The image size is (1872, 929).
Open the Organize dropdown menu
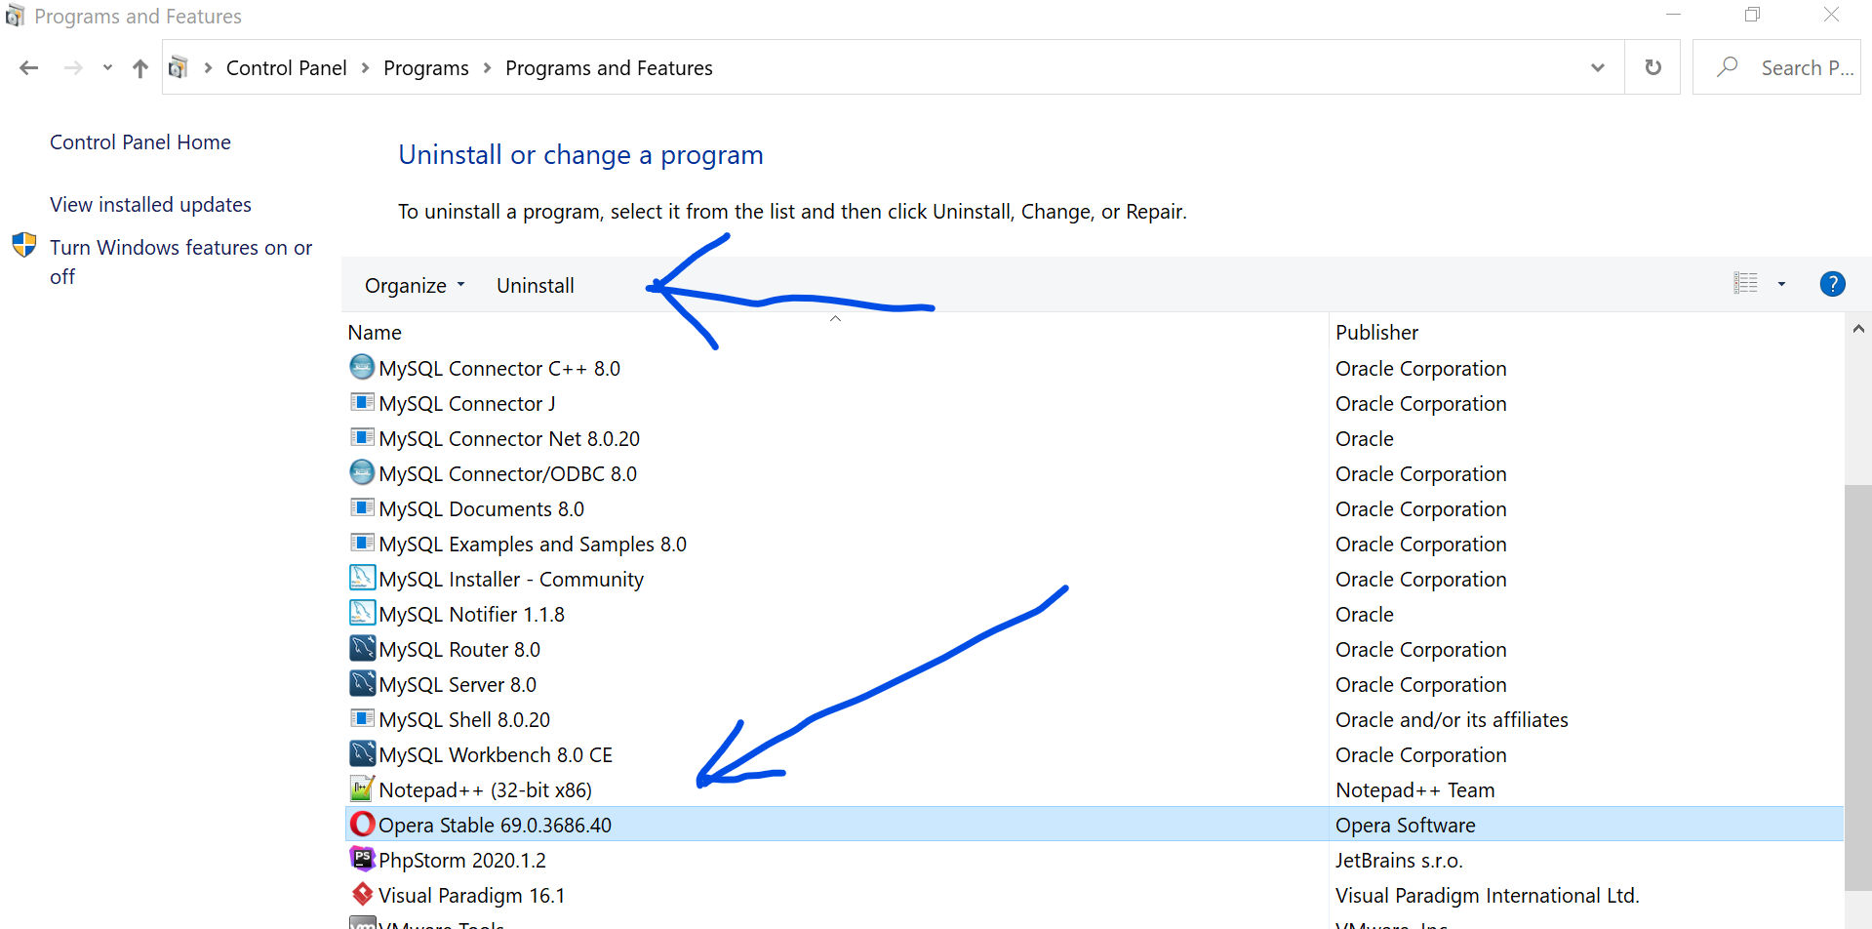click(415, 286)
